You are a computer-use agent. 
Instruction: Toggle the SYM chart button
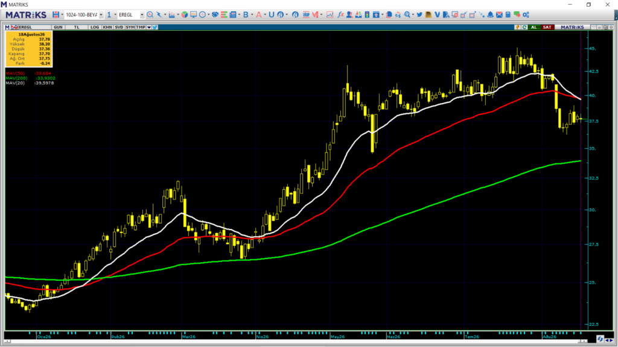pyautogui.click(x=130, y=27)
